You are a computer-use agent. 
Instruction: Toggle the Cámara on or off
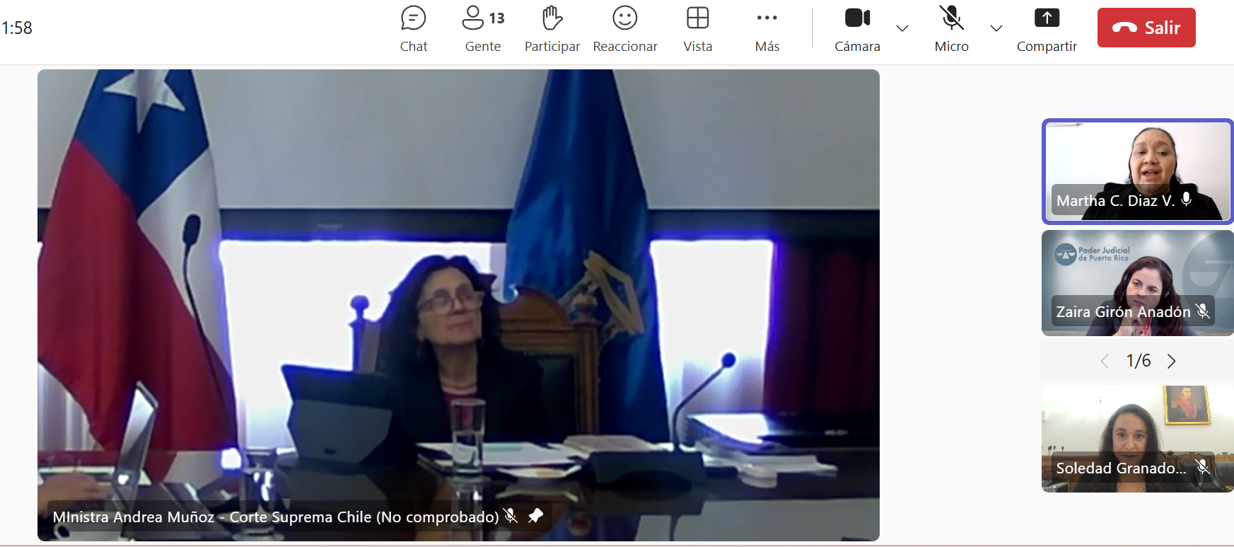pos(857,29)
